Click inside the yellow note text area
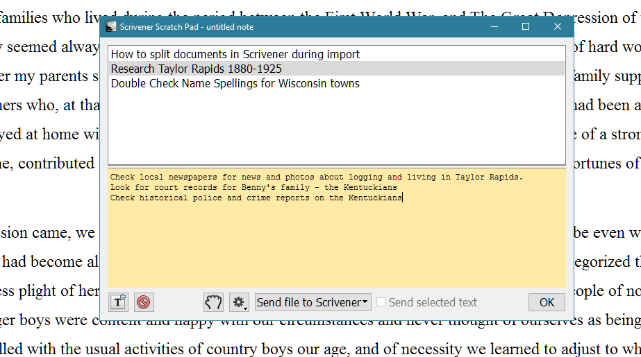 pos(337,243)
